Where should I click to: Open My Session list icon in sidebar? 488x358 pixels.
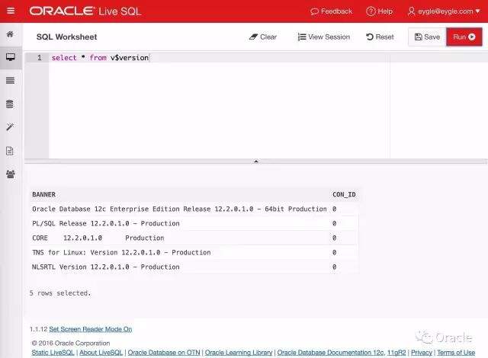(x=10, y=81)
